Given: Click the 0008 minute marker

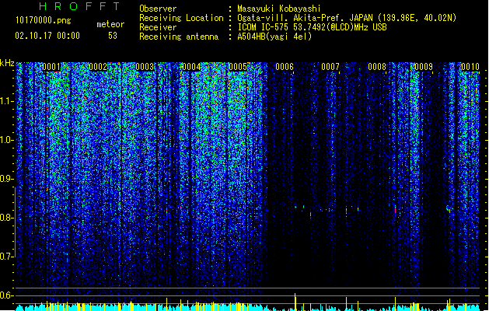Looking at the screenshot, I should (377, 67).
